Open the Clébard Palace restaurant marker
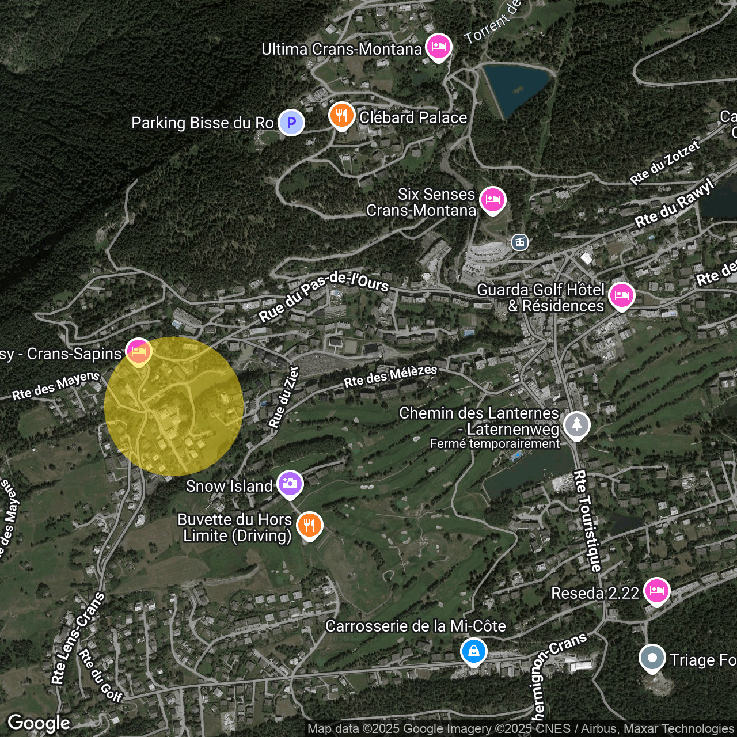This screenshot has height=737, width=737. click(341, 116)
